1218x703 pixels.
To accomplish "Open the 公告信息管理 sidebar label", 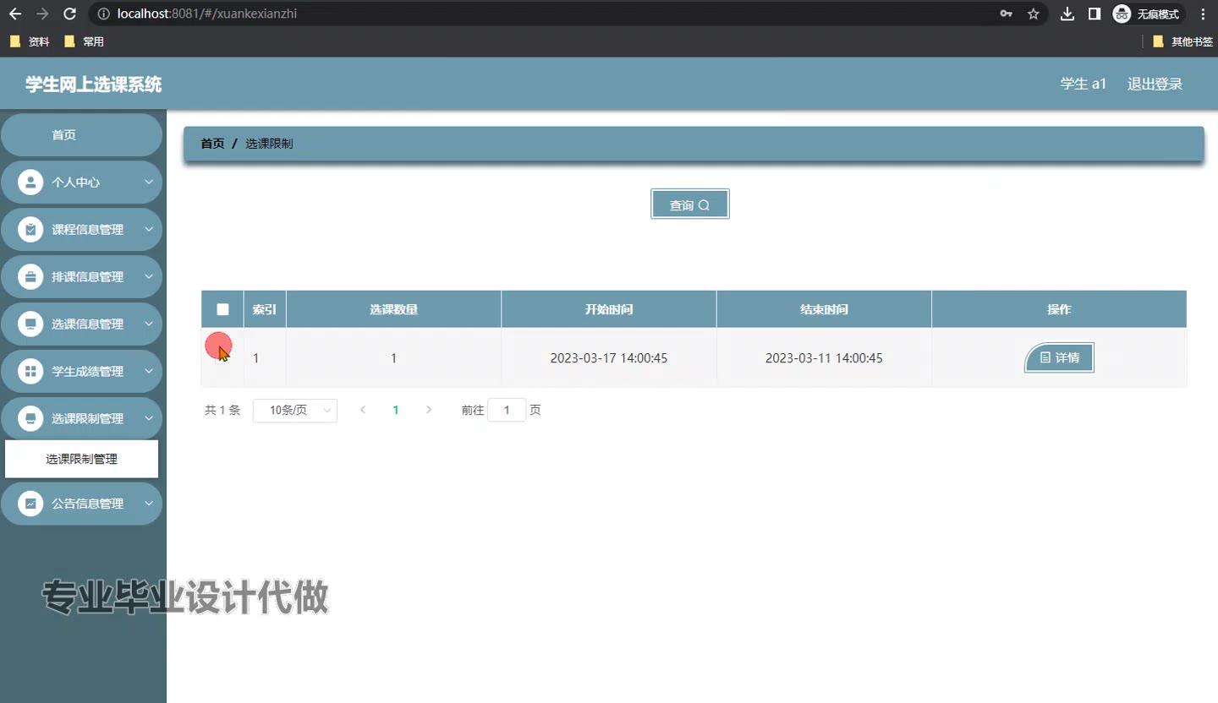I will (x=88, y=503).
